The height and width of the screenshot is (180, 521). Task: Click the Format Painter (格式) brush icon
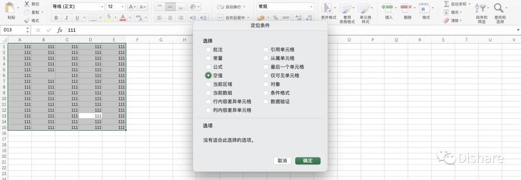coord(27,20)
